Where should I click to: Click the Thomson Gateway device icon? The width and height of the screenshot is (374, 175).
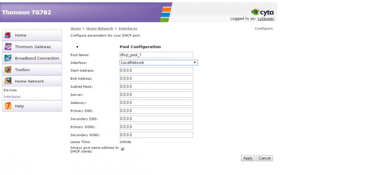click(x=8, y=47)
